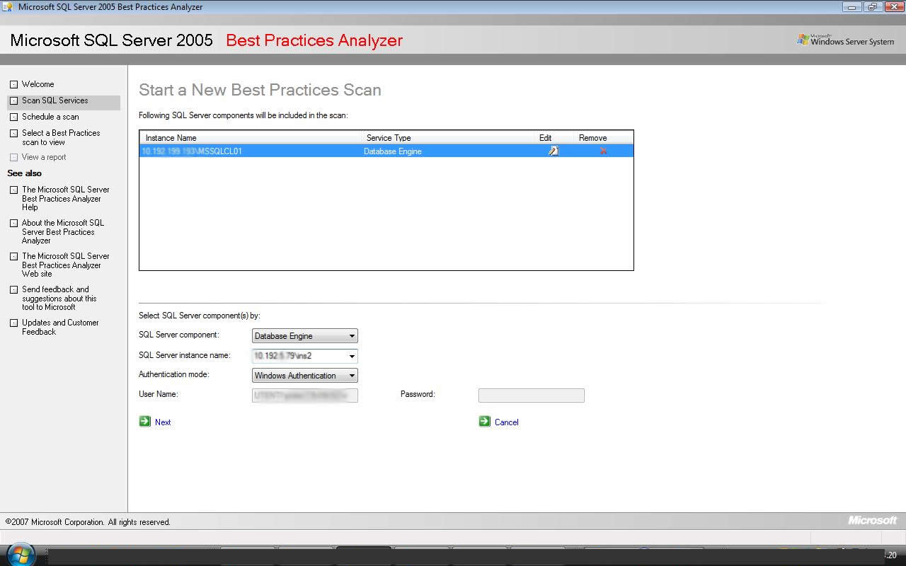Screen dimensions: 906x566
Task: Click the Next link
Action: [x=163, y=422]
